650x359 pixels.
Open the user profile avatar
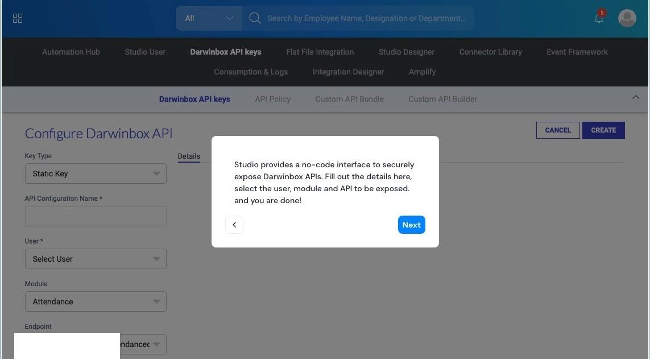(627, 18)
